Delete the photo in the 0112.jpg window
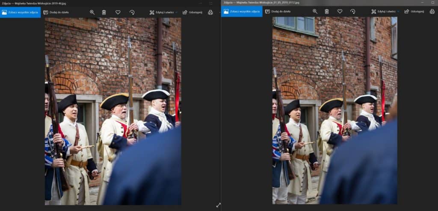Image resolution: width=438 pixels, height=211 pixels. 327,12
